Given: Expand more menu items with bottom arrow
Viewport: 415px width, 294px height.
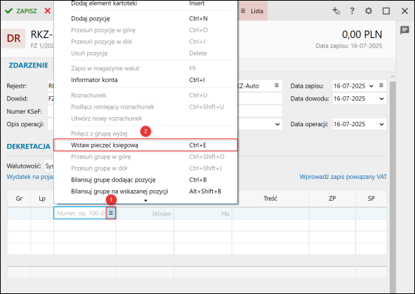Looking at the screenshot, I should point(145,201).
